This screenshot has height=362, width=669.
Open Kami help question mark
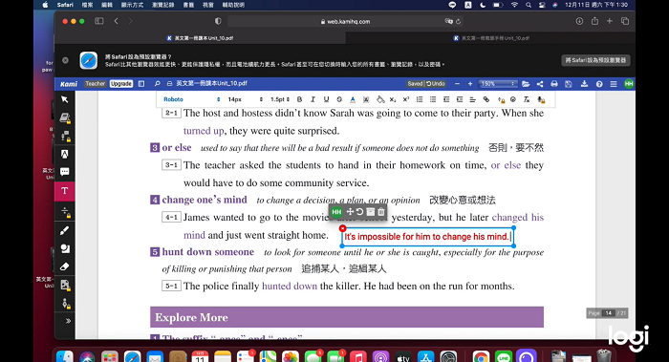[x=599, y=84]
